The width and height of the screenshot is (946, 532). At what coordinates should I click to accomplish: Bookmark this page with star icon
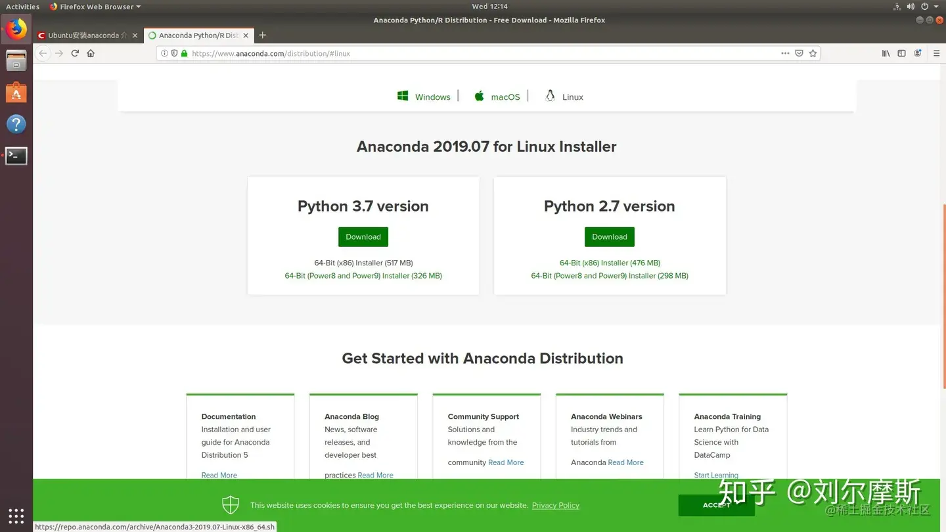coord(813,53)
